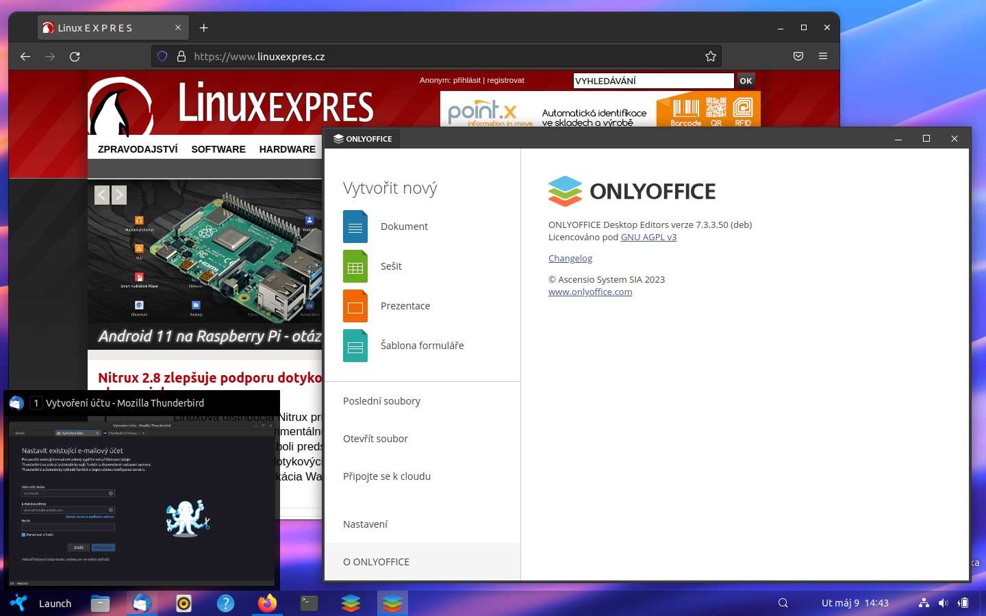The width and height of the screenshot is (986, 616).
Task: Click the previous slide arrow in carousel
Action: tap(102, 195)
